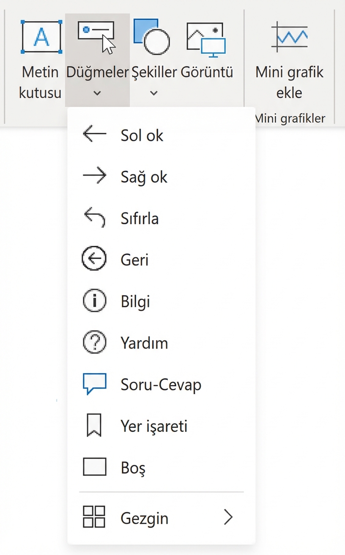Viewport: 345px width, 555px height.
Task: Pick the Geri back button
Action: 134,259
